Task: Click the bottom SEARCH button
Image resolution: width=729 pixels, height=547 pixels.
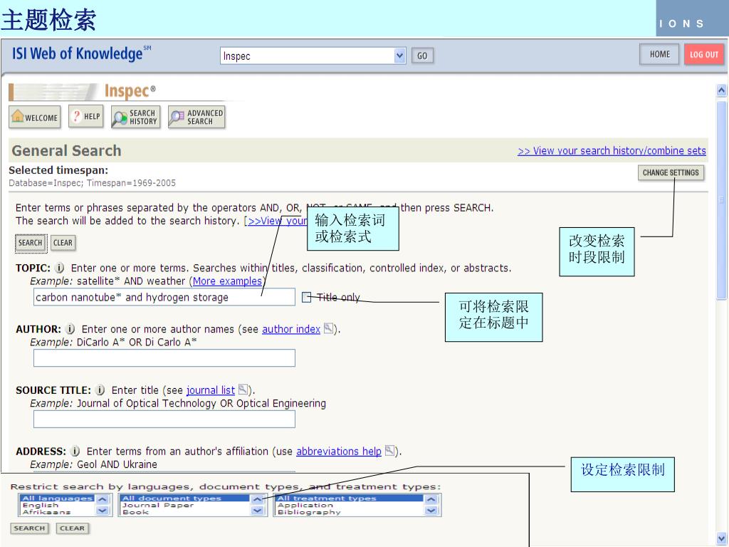Action: [x=29, y=528]
